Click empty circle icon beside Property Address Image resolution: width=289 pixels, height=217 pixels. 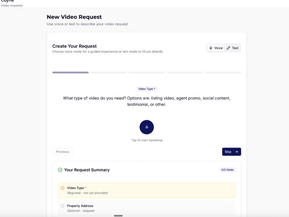(x=62, y=206)
